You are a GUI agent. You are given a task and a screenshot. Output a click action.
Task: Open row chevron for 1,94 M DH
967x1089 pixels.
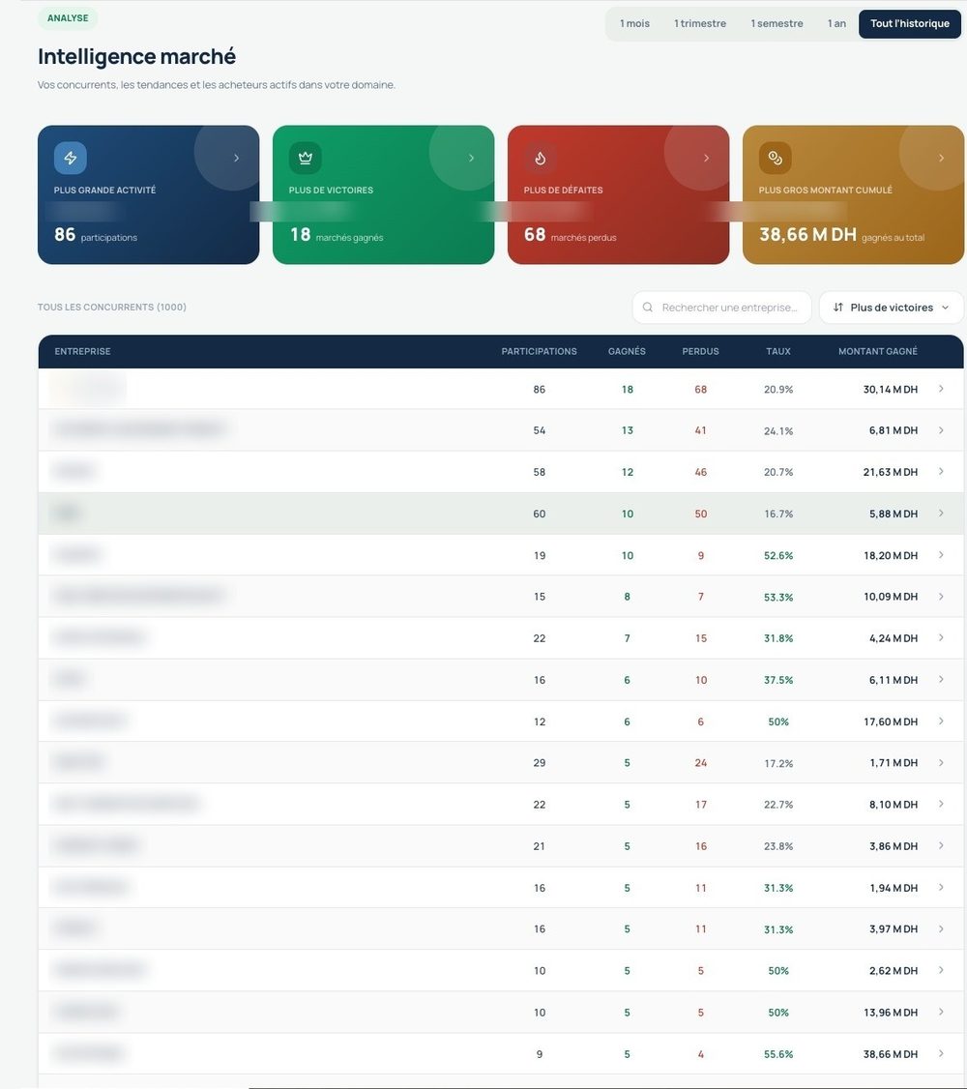point(941,887)
